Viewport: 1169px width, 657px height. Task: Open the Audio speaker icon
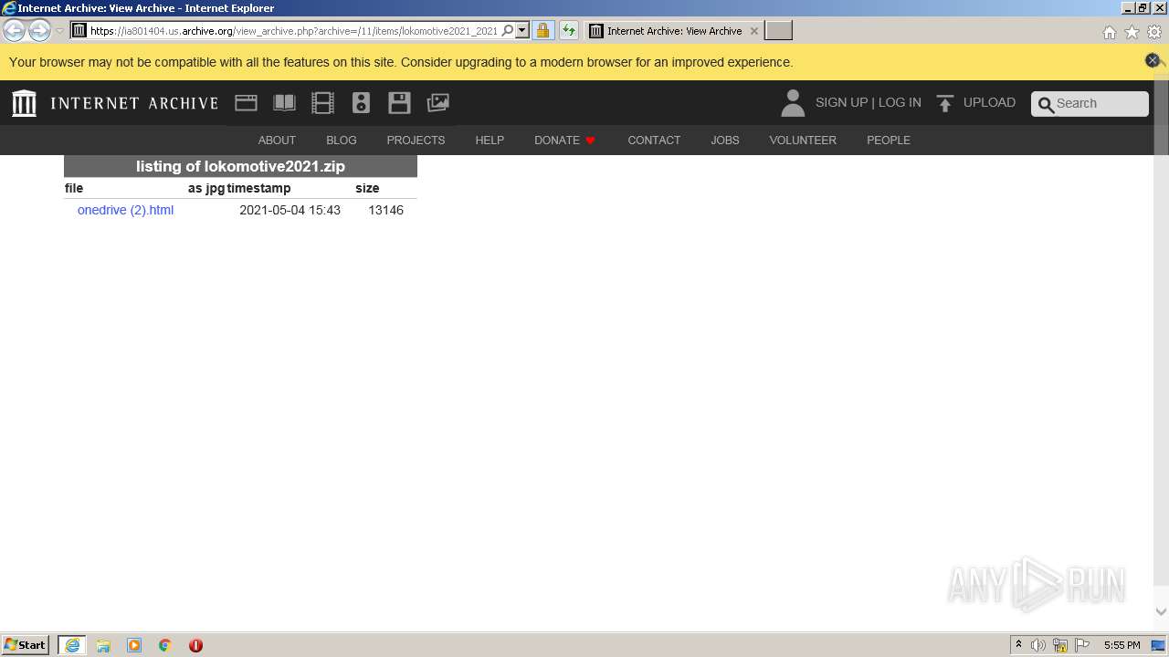tap(361, 103)
